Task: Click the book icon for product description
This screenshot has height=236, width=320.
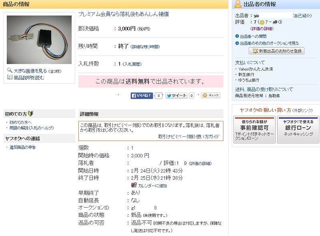Action: pos(10,77)
